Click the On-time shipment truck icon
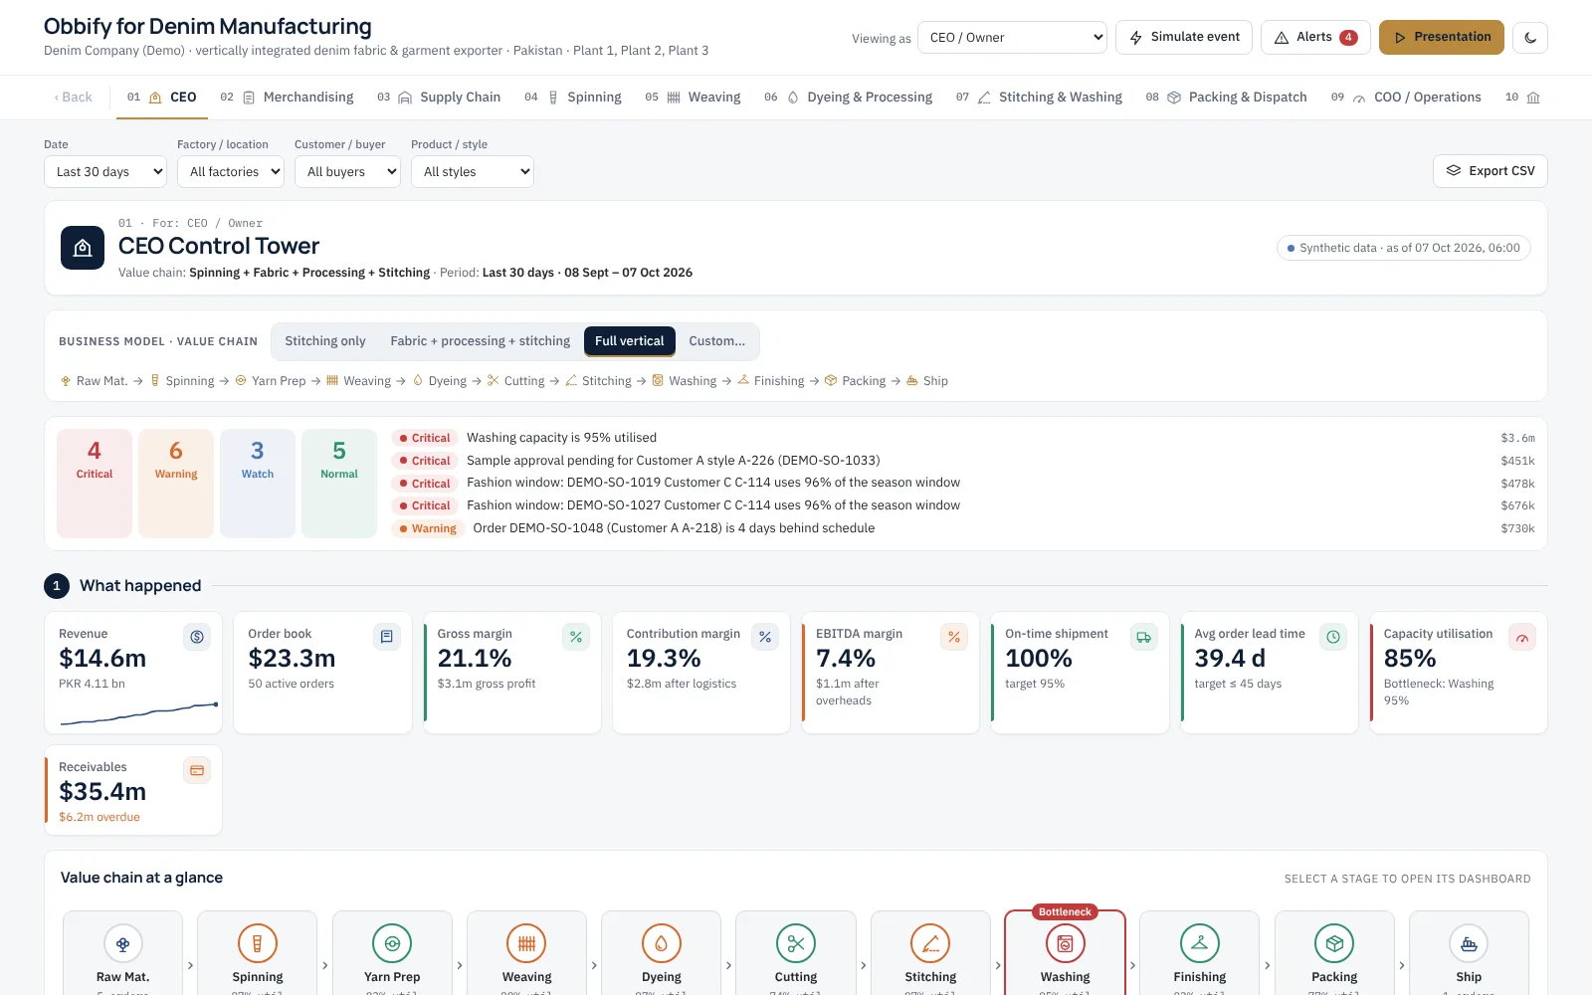Image resolution: width=1592 pixels, height=995 pixels. point(1144,637)
